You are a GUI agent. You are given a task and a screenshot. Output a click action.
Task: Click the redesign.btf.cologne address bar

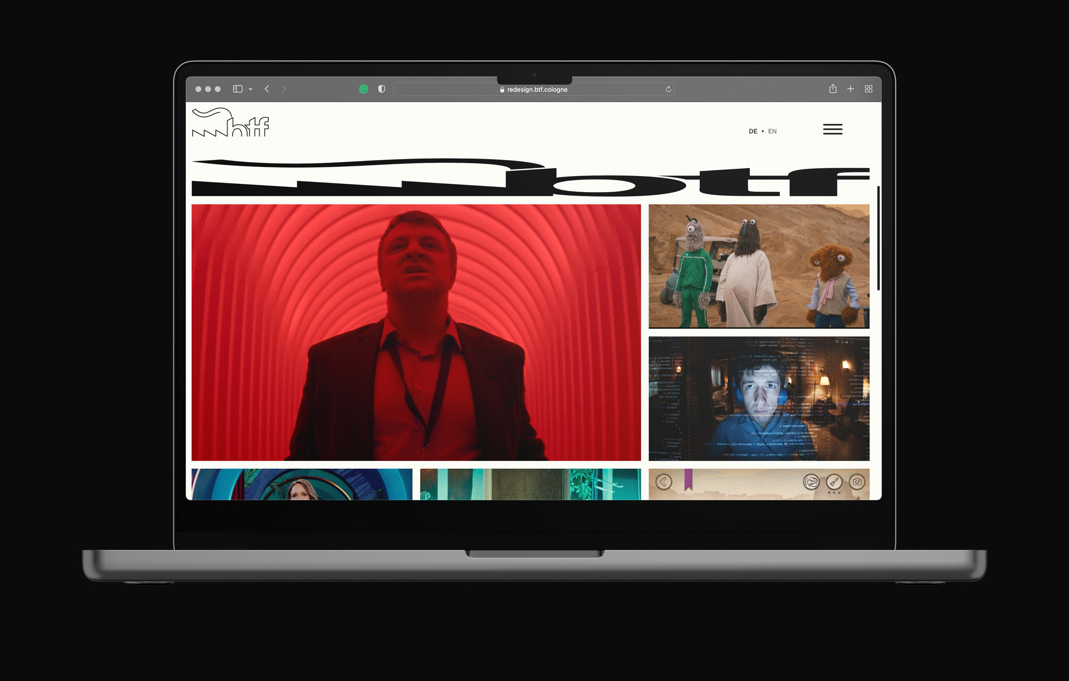tap(533, 90)
